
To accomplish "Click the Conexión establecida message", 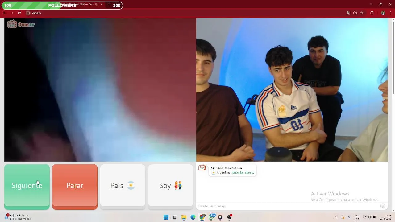I will click(x=227, y=168).
